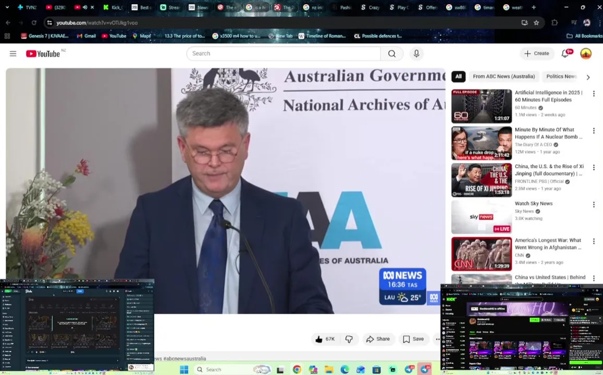Open File Explorer from the taskbar

tap(328, 370)
